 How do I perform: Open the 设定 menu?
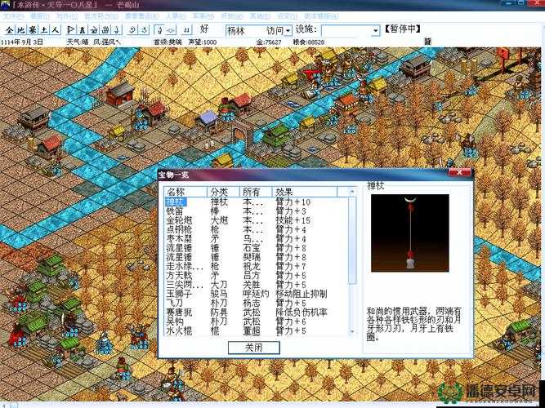tap(287, 16)
